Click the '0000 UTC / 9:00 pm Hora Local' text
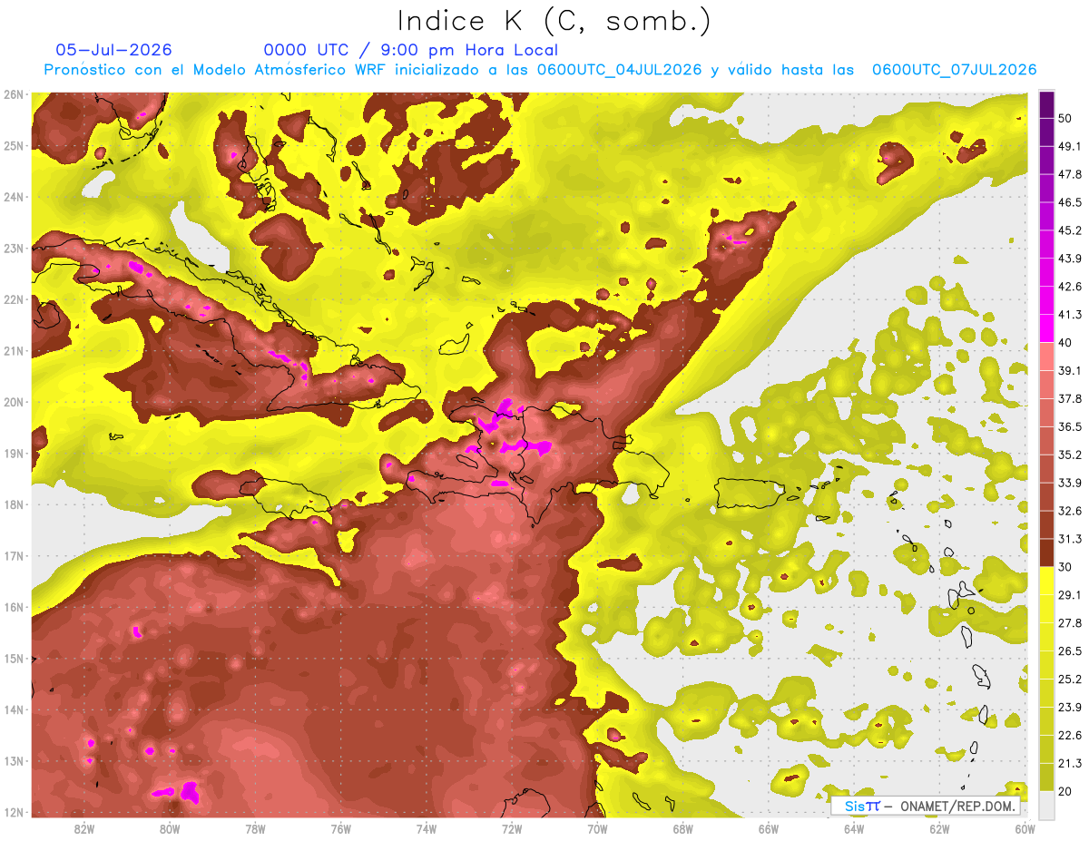1089x841 pixels. pos(410,50)
